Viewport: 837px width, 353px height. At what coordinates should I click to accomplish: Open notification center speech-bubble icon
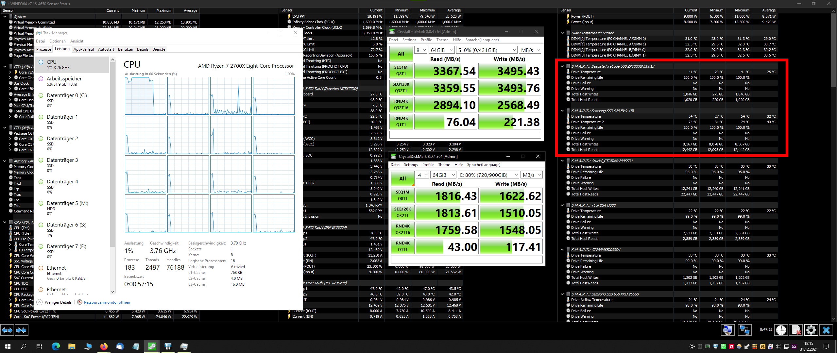tap(826, 346)
